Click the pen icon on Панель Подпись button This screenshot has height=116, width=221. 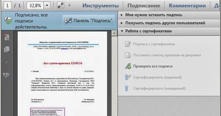(68, 21)
